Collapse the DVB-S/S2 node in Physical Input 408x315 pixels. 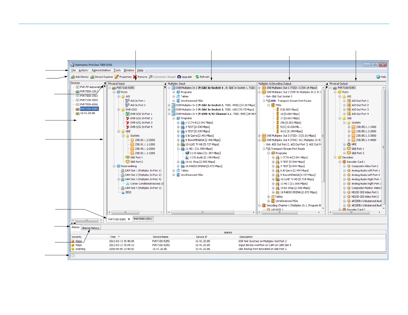coord(119,110)
